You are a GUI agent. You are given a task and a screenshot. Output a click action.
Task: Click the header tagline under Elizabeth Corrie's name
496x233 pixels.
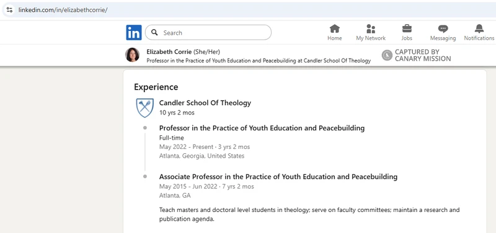259,61
